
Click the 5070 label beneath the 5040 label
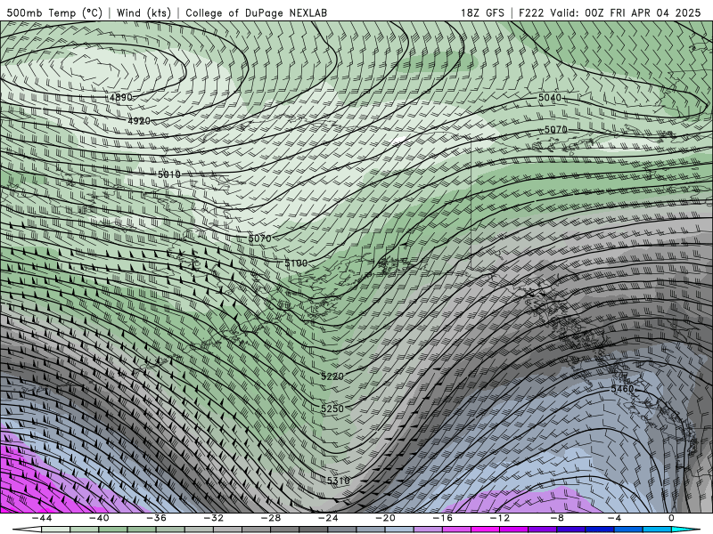[x=555, y=130]
